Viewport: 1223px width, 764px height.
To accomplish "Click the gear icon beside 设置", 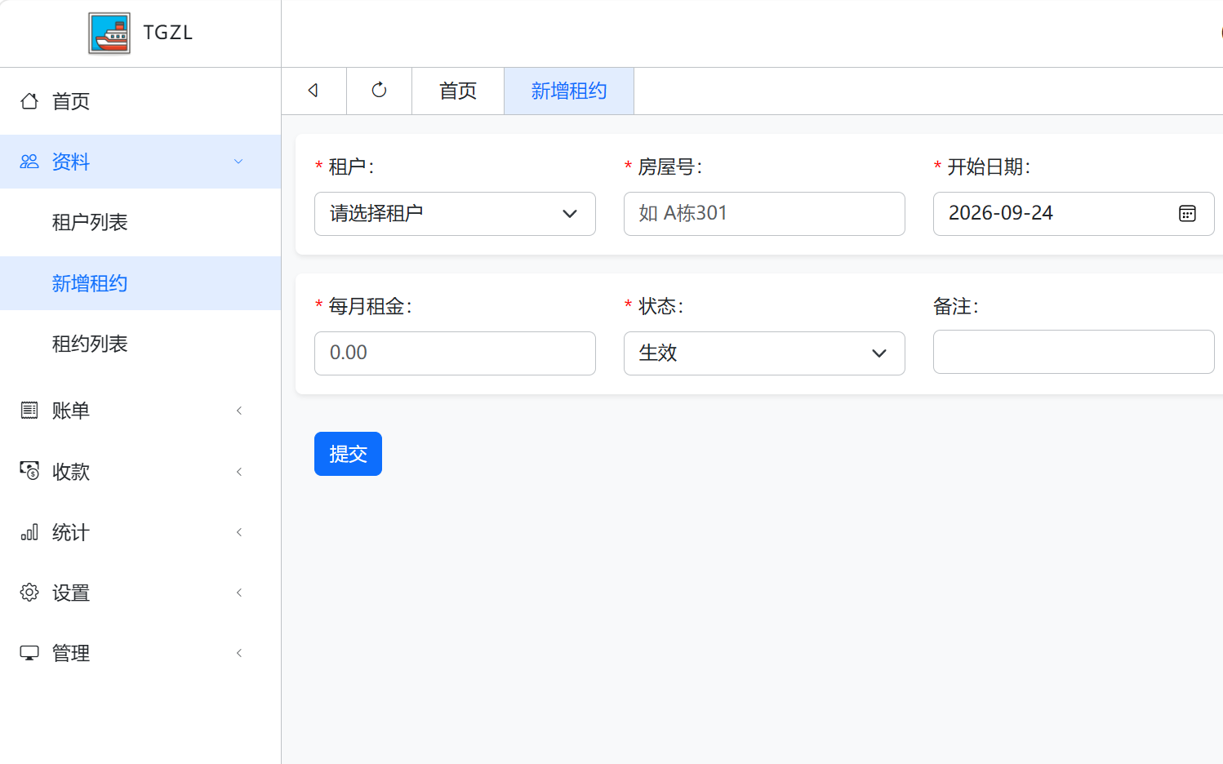I will point(29,593).
